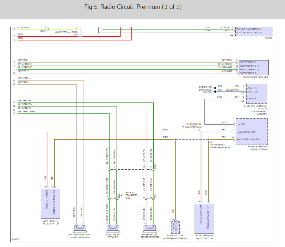Click the CAN C (-) pin label
The image size is (285, 247).
coord(252,88)
